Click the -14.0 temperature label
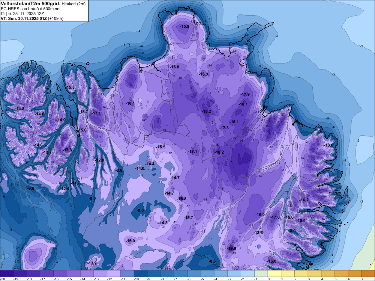The image size is (375, 281). pyautogui.click(x=140, y=168)
